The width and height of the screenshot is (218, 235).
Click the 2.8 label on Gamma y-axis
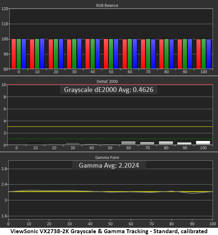pyautogui.click(x=4, y=169)
